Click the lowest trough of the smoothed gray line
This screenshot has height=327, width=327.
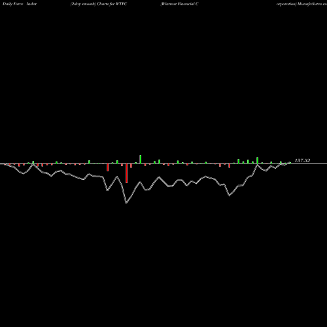pyautogui.click(x=126, y=203)
